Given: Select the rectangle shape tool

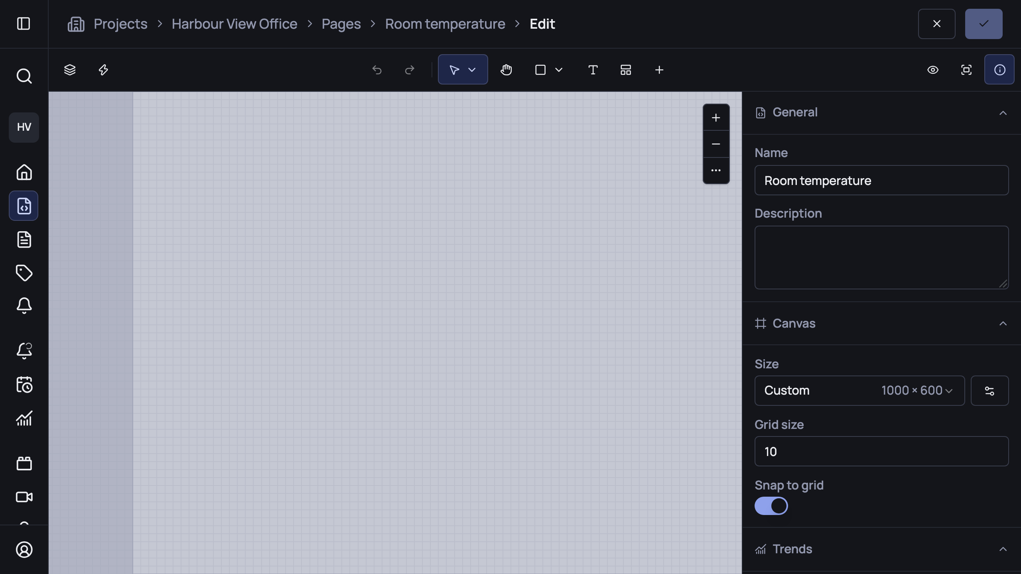Looking at the screenshot, I should click(x=540, y=70).
